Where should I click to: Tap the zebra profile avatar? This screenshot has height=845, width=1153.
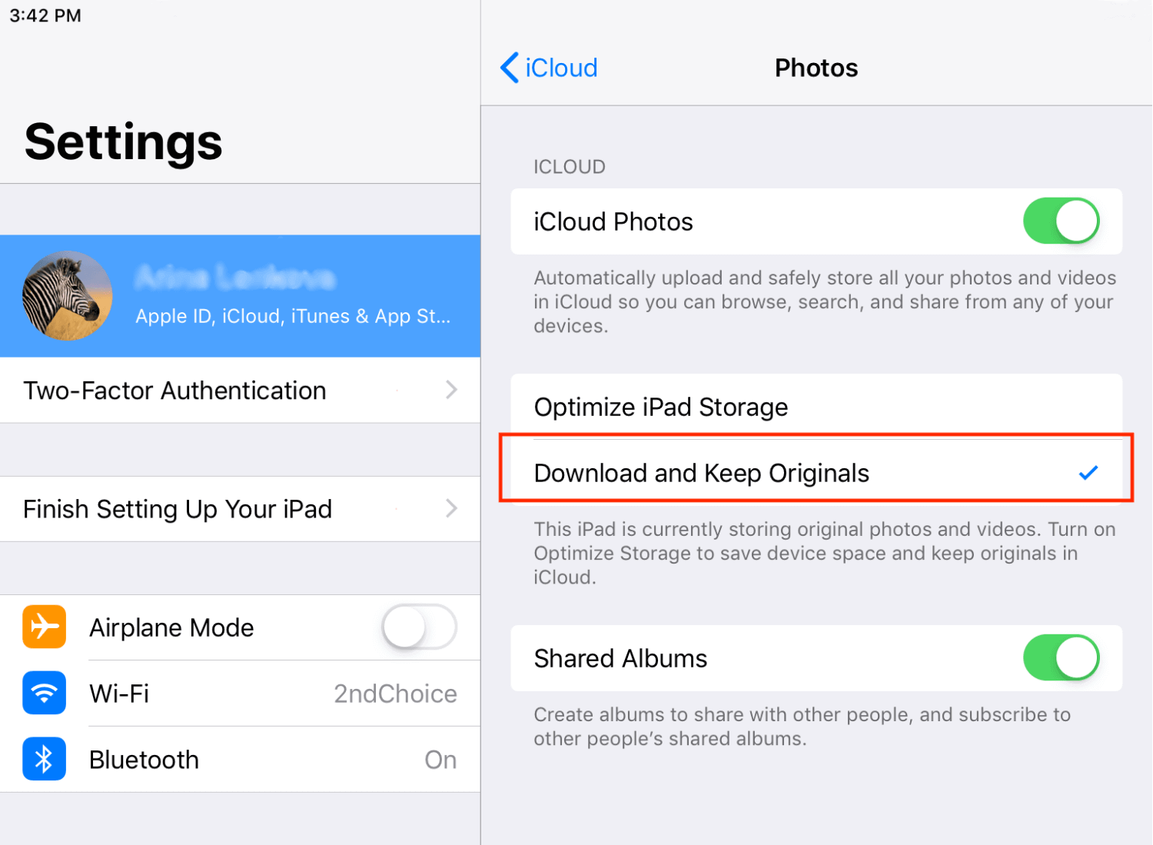coord(68,296)
